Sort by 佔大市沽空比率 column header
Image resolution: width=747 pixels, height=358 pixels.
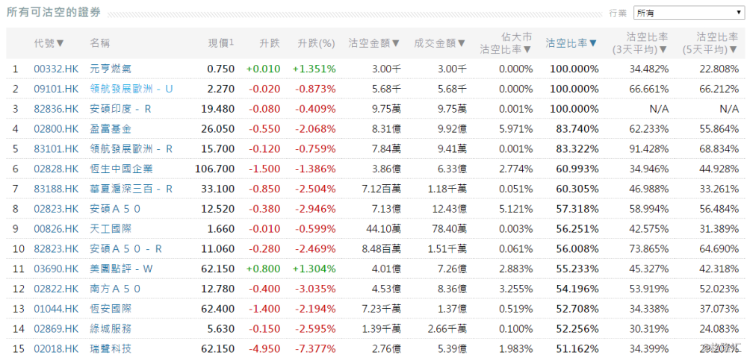506,43
